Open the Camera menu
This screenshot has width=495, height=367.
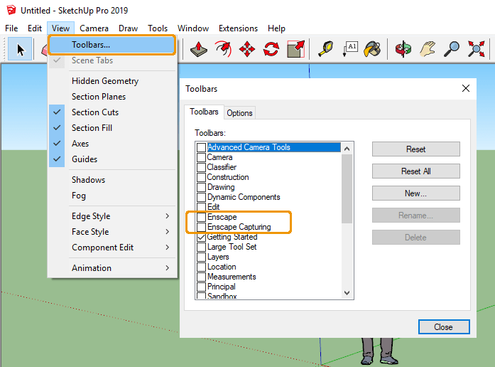(x=94, y=28)
